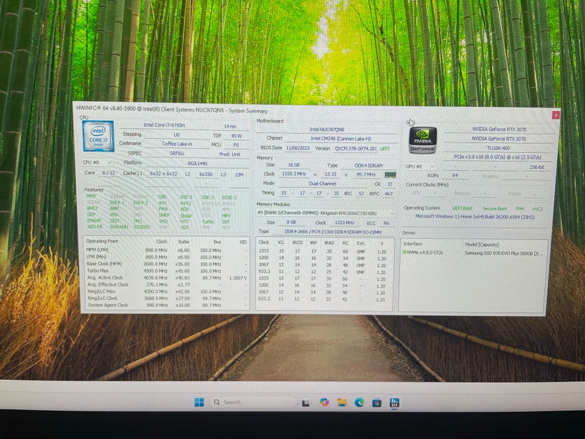Image resolution: width=585 pixels, height=439 pixels.
Task: Expand the GPU #0 selector dropdown
Action: pos(421,166)
